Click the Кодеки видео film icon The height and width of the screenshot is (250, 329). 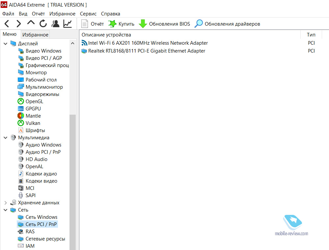[21, 181]
